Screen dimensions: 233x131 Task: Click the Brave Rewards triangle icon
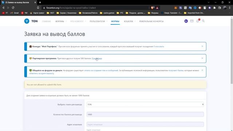(x=157, y=8)
